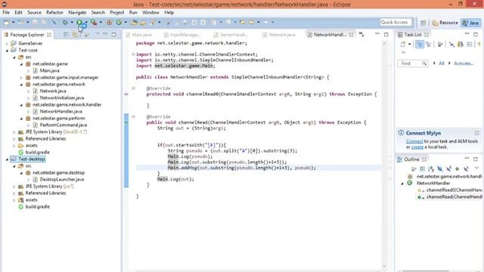
Task: Toggle Focus on Workweek in Task List
Action: [440, 45]
